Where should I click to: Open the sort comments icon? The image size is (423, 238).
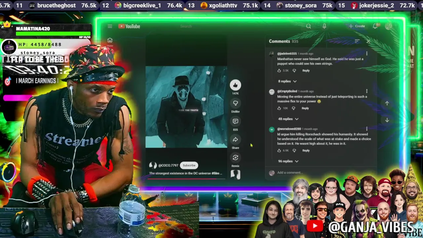tap(357, 41)
